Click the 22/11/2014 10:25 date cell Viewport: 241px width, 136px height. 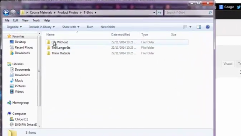tap(124, 53)
